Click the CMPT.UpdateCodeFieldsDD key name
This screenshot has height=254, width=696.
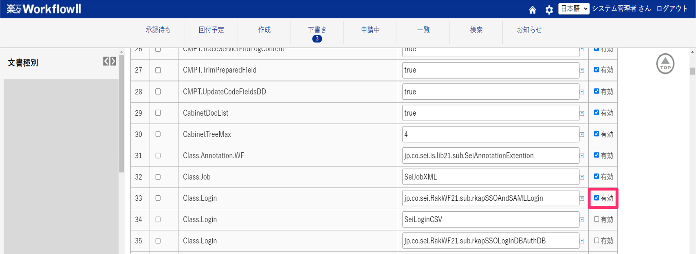(x=225, y=92)
